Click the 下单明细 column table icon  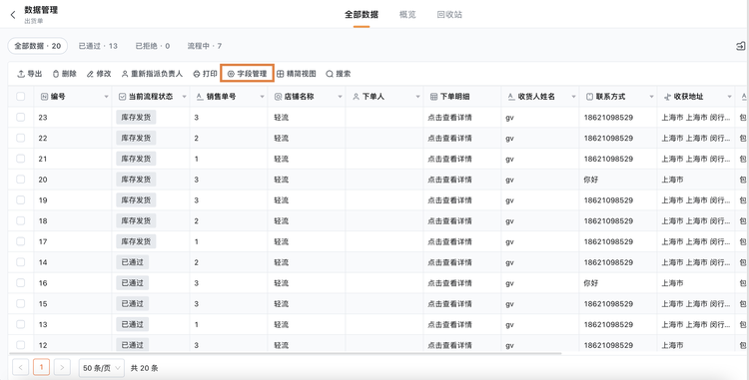[x=433, y=97]
